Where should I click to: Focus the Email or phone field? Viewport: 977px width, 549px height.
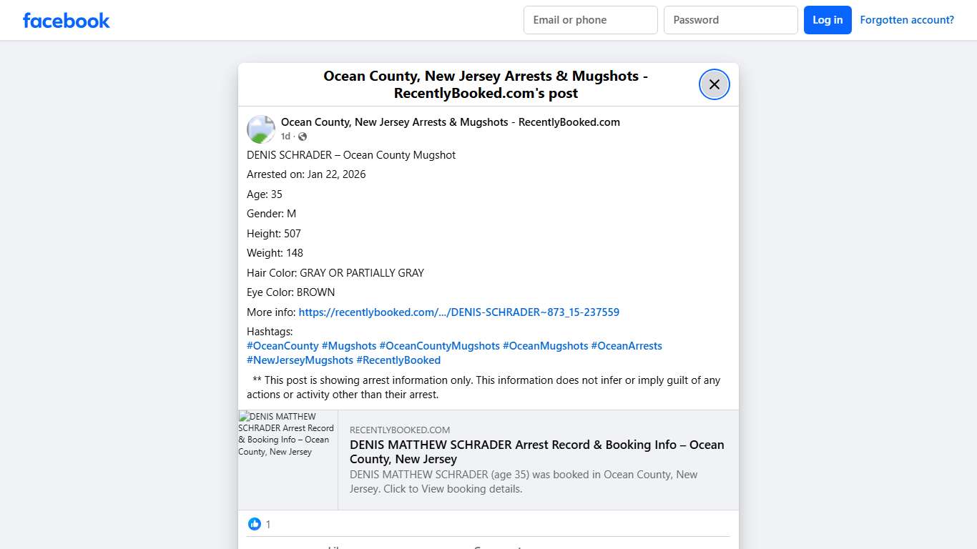[590, 20]
